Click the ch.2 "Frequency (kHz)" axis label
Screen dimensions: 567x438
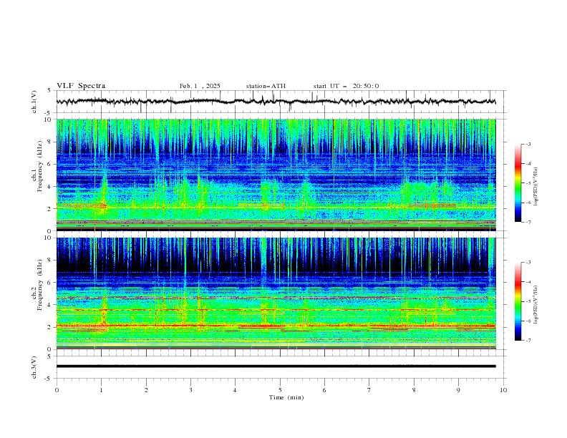(40, 284)
